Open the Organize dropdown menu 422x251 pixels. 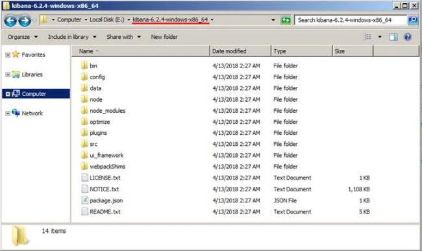click(23, 37)
